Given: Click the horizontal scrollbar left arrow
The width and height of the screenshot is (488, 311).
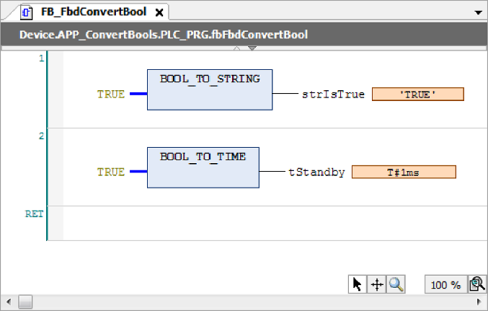Looking at the screenshot, I should 6,302.
